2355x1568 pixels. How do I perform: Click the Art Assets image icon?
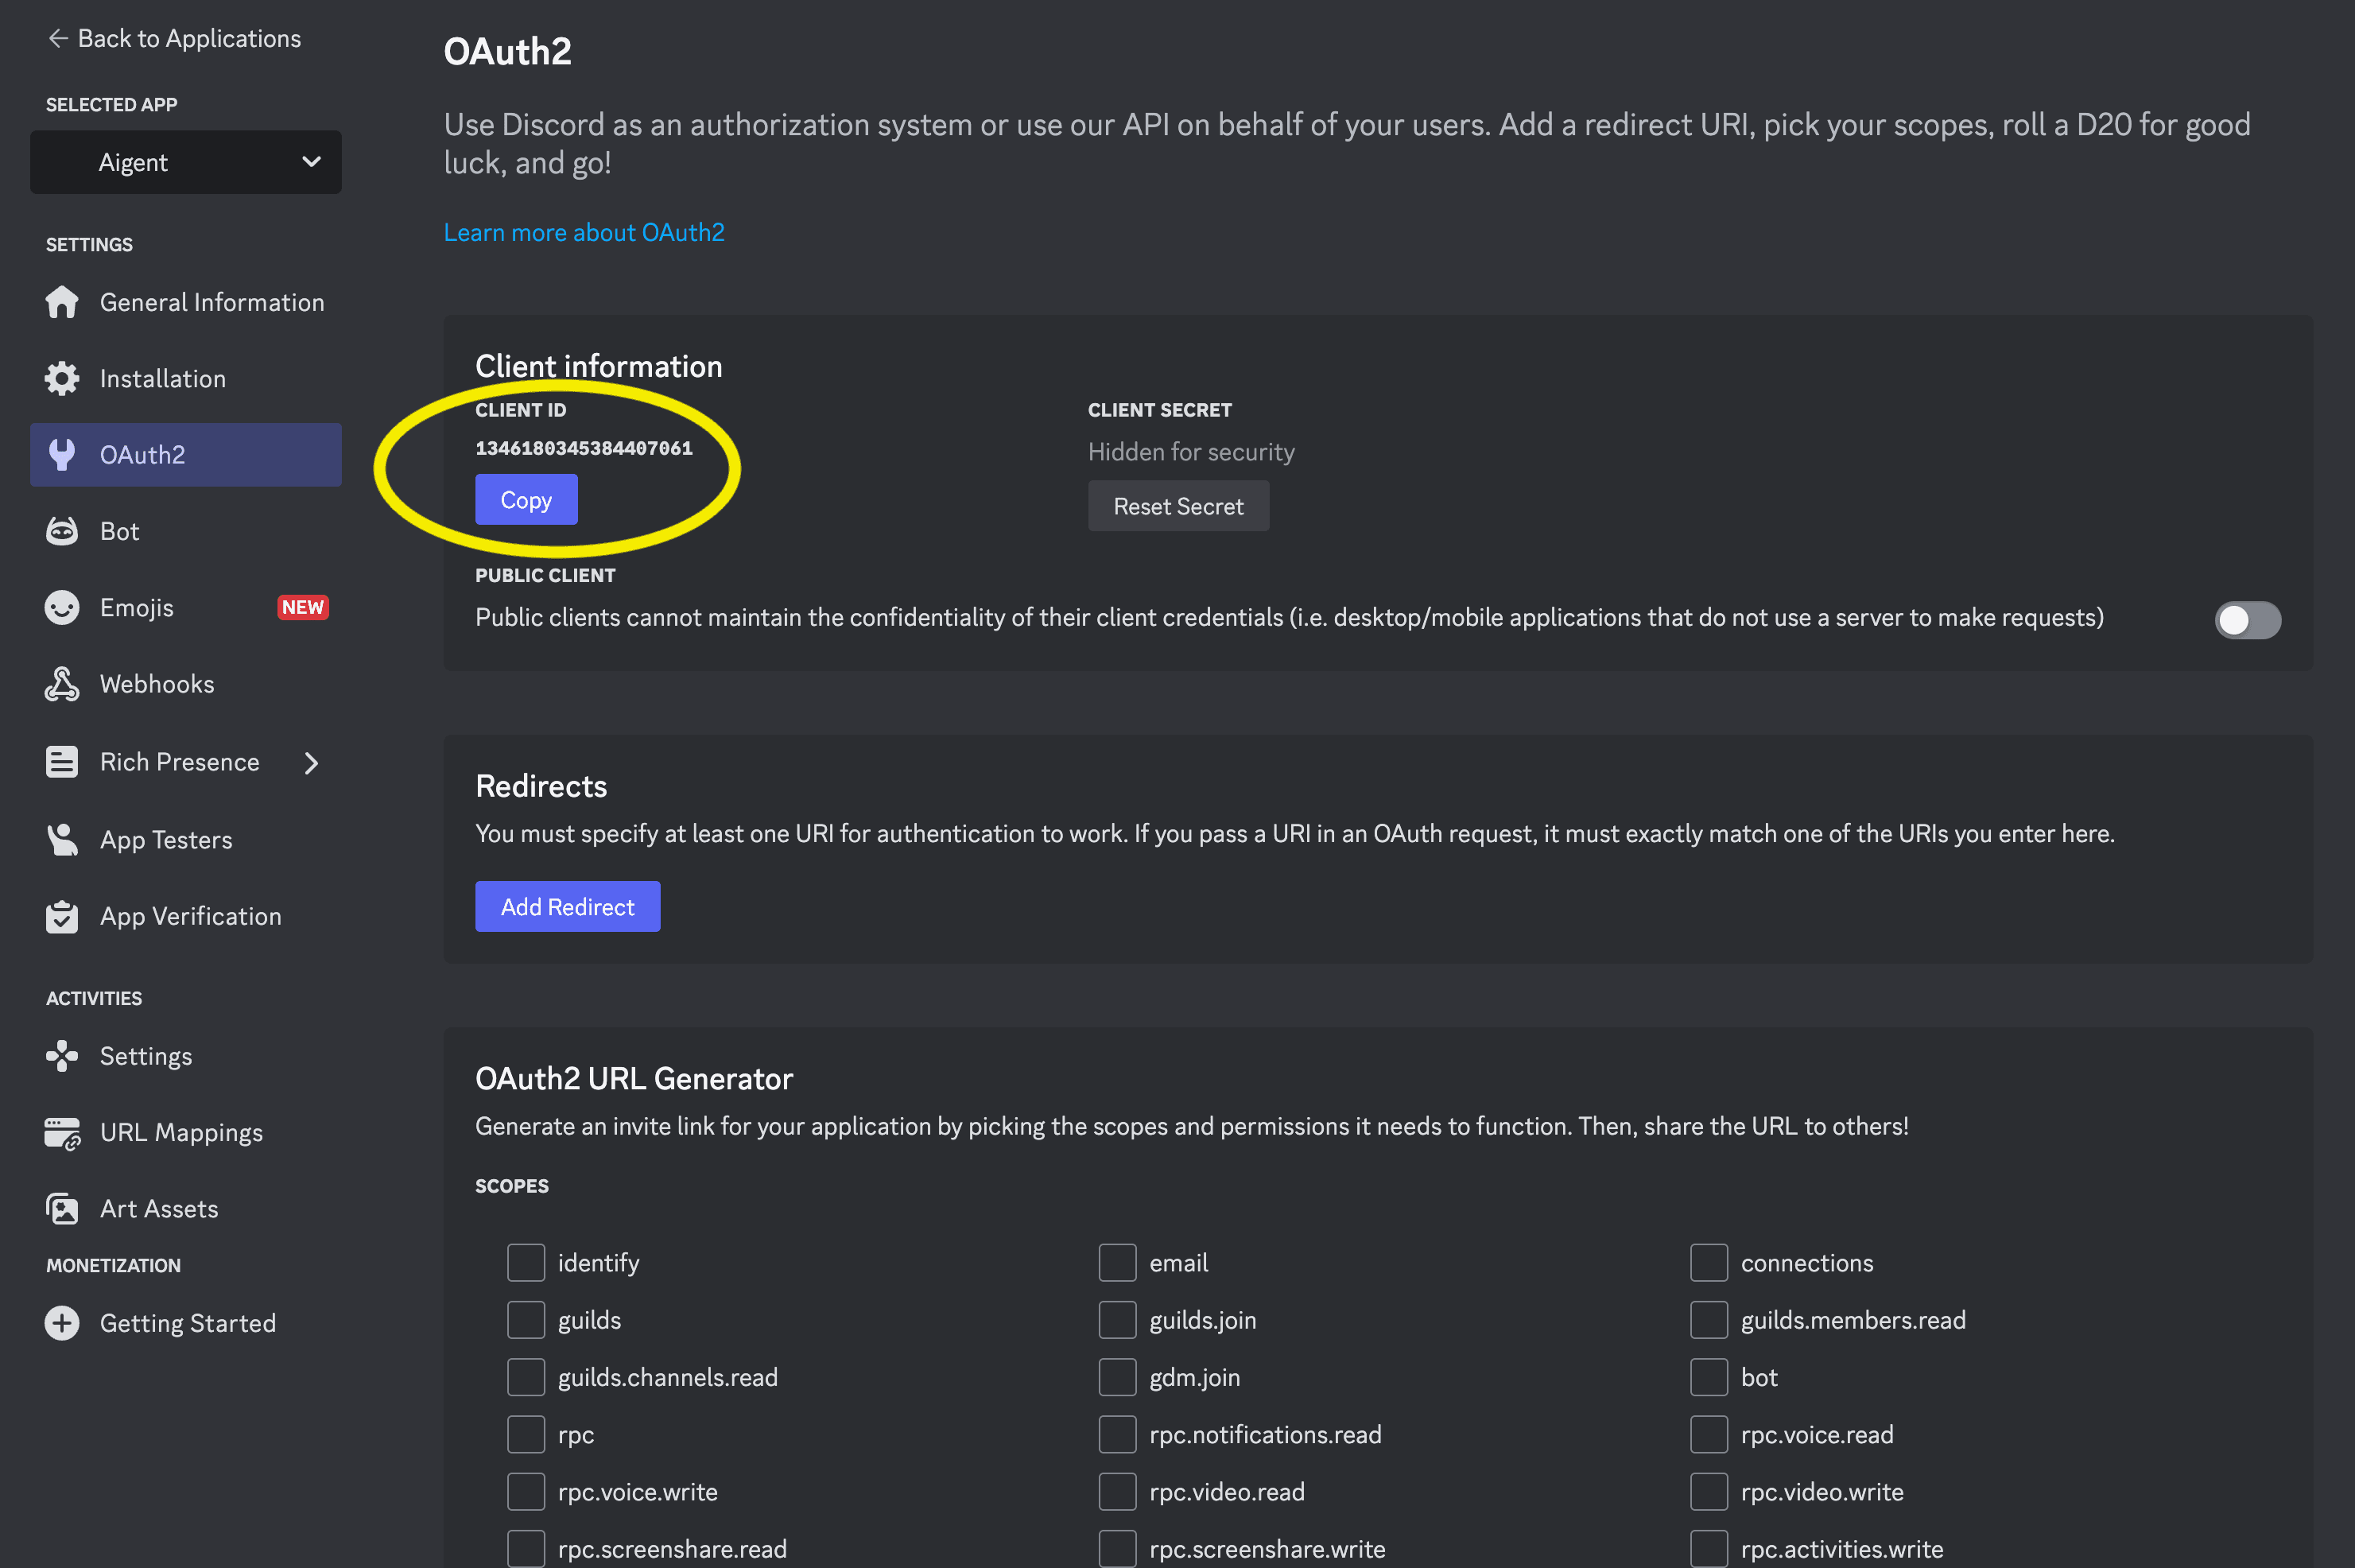62,1209
